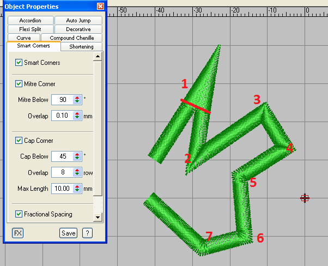The height and width of the screenshot is (266, 328).
Task: Close the Object Properties dialog
Action: click(x=100, y=7)
